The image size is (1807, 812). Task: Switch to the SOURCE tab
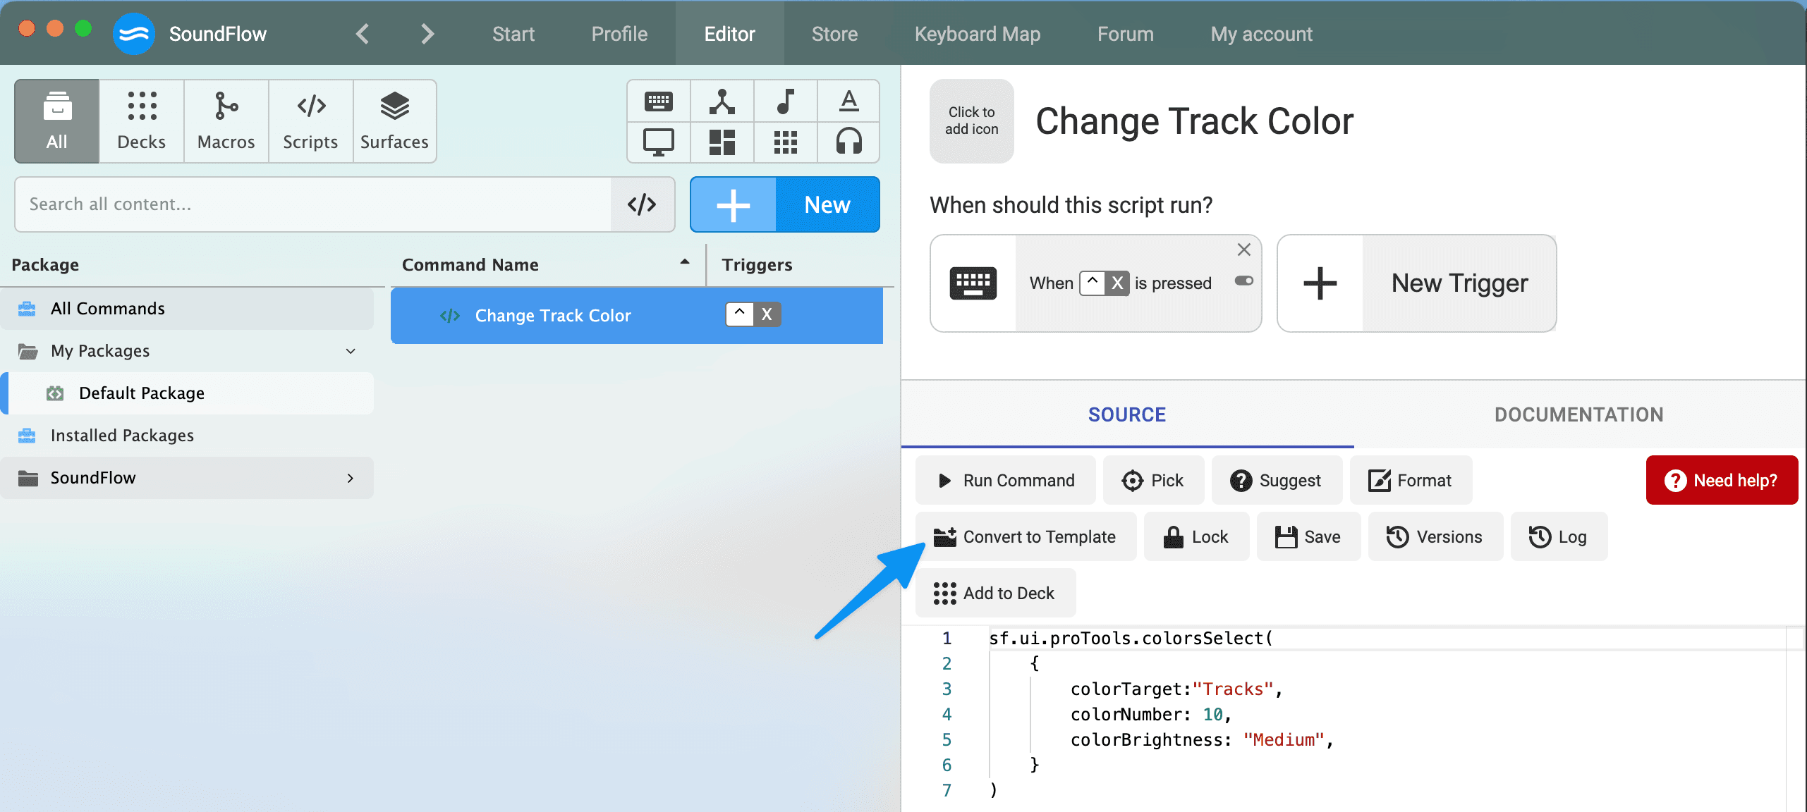[x=1127, y=414]
